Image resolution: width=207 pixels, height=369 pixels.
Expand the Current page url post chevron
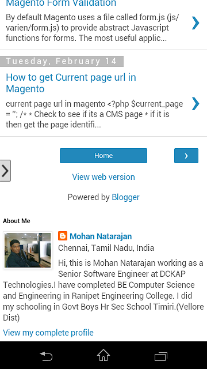tap(195, 104)
